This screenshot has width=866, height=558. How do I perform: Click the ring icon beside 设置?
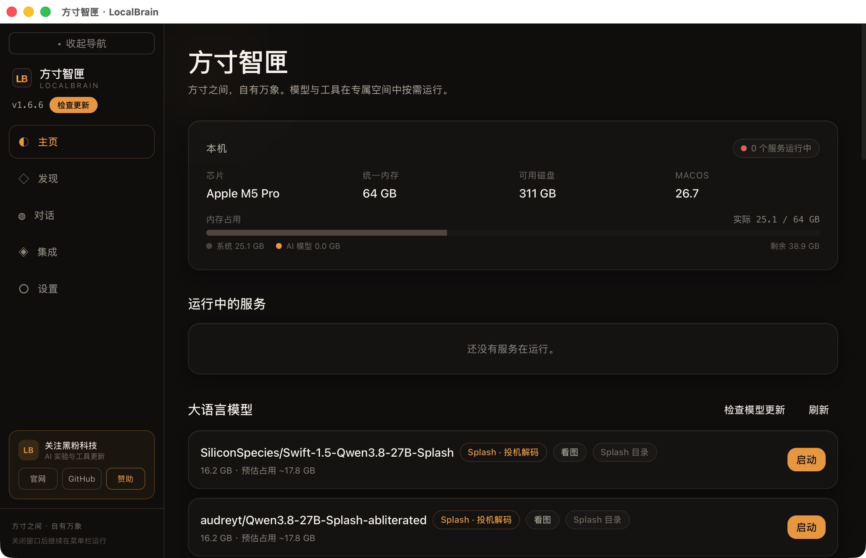coord(24,289)
